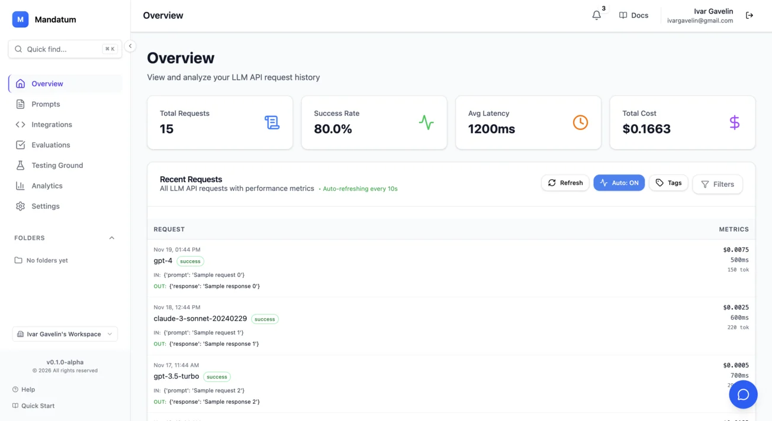Click the Avg Latency clock icon
This screenshot has width=772, height=421.
click(580, 122)
